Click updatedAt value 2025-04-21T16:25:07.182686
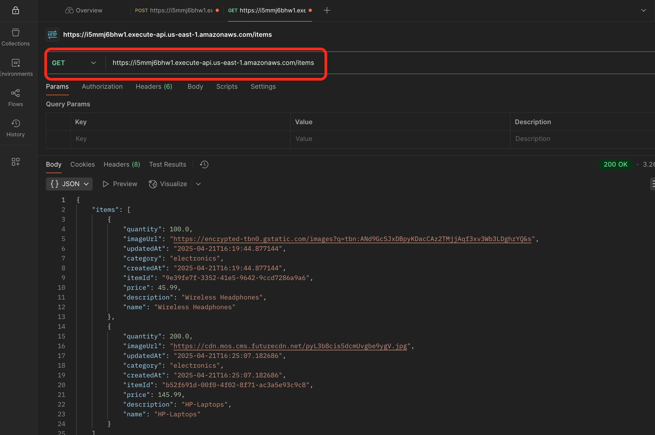Viewport: 655px width, 435px height. tap(228, 356)
